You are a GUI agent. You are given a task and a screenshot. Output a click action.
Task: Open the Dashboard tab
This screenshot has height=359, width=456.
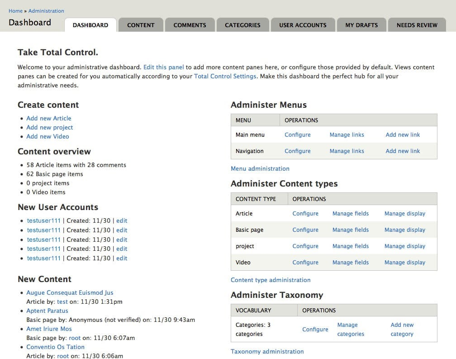point(90,25)
